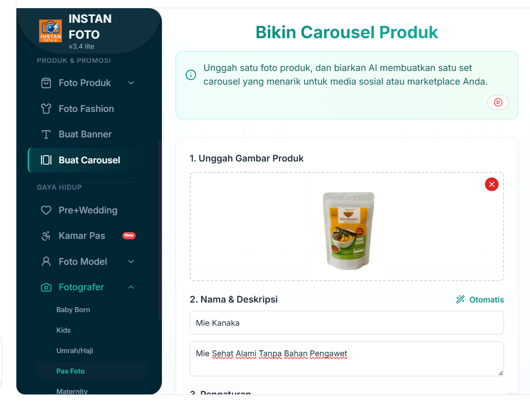Click the camera icon next to Fotografer
Viewport: 530px width, 409px height.
[x=46, y=288]
